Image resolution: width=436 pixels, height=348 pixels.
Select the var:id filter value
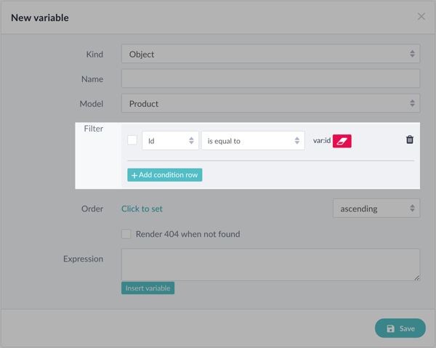[321, 141]
